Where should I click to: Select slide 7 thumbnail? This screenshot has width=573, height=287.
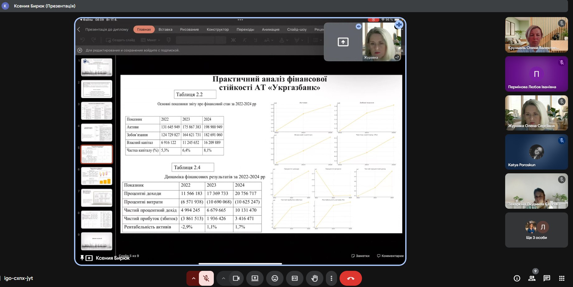pos(96,198)
